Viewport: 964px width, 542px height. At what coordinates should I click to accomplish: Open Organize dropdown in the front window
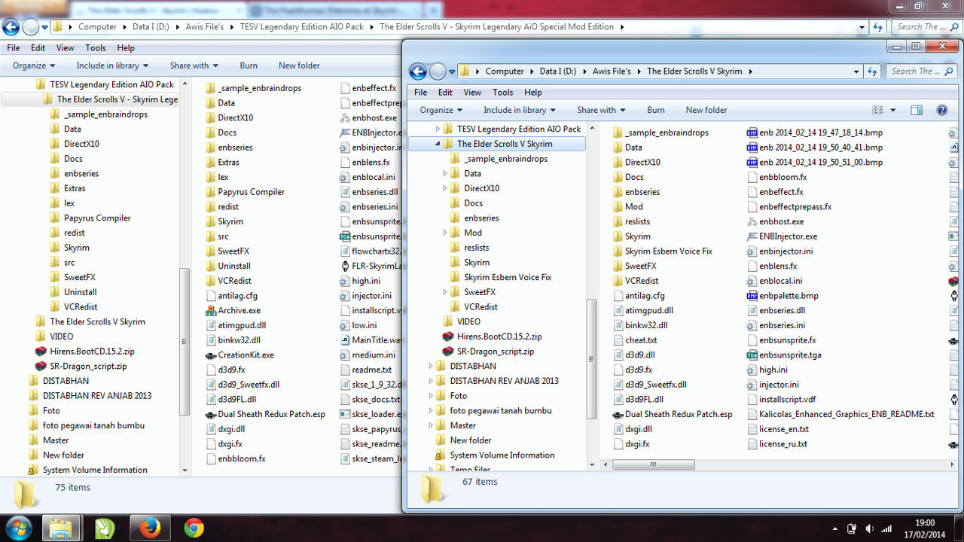(441, 110)
